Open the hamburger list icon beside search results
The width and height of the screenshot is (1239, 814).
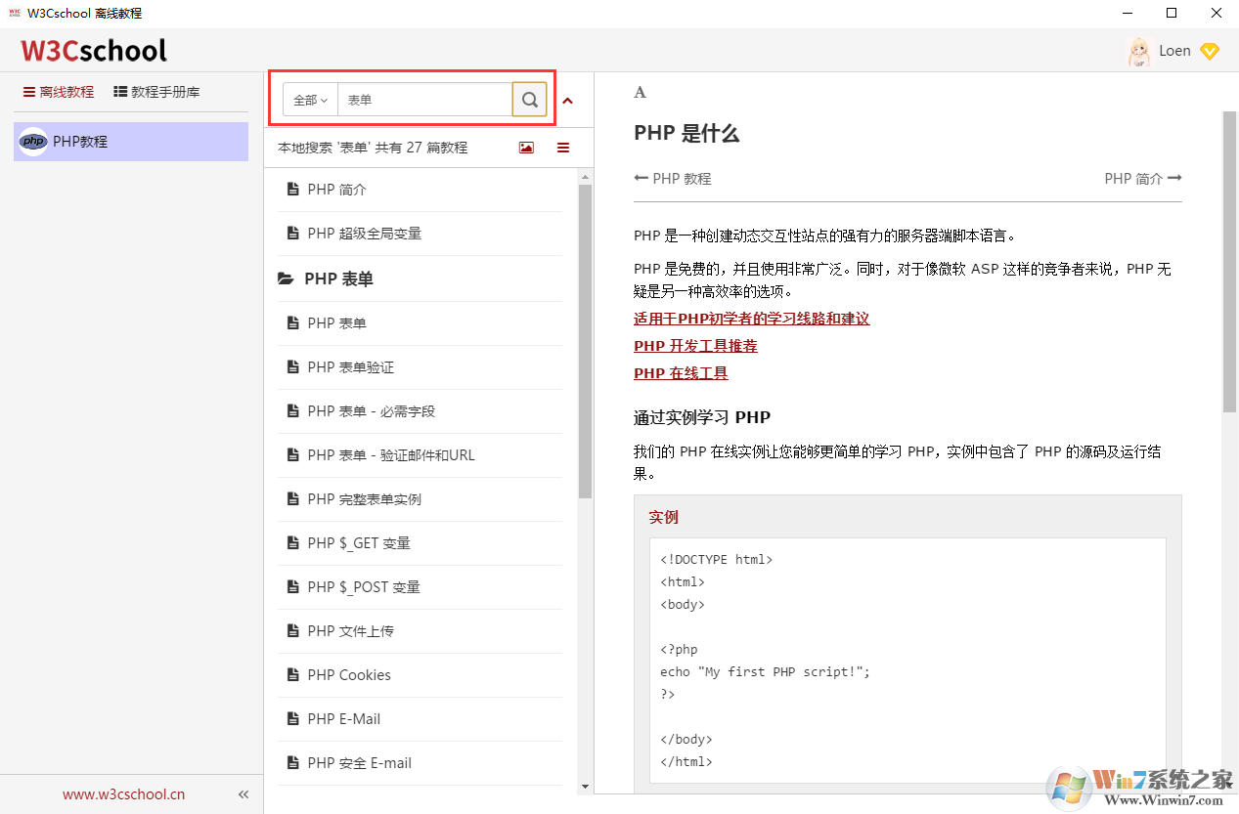pyautogui.click(x=562, y=147)
